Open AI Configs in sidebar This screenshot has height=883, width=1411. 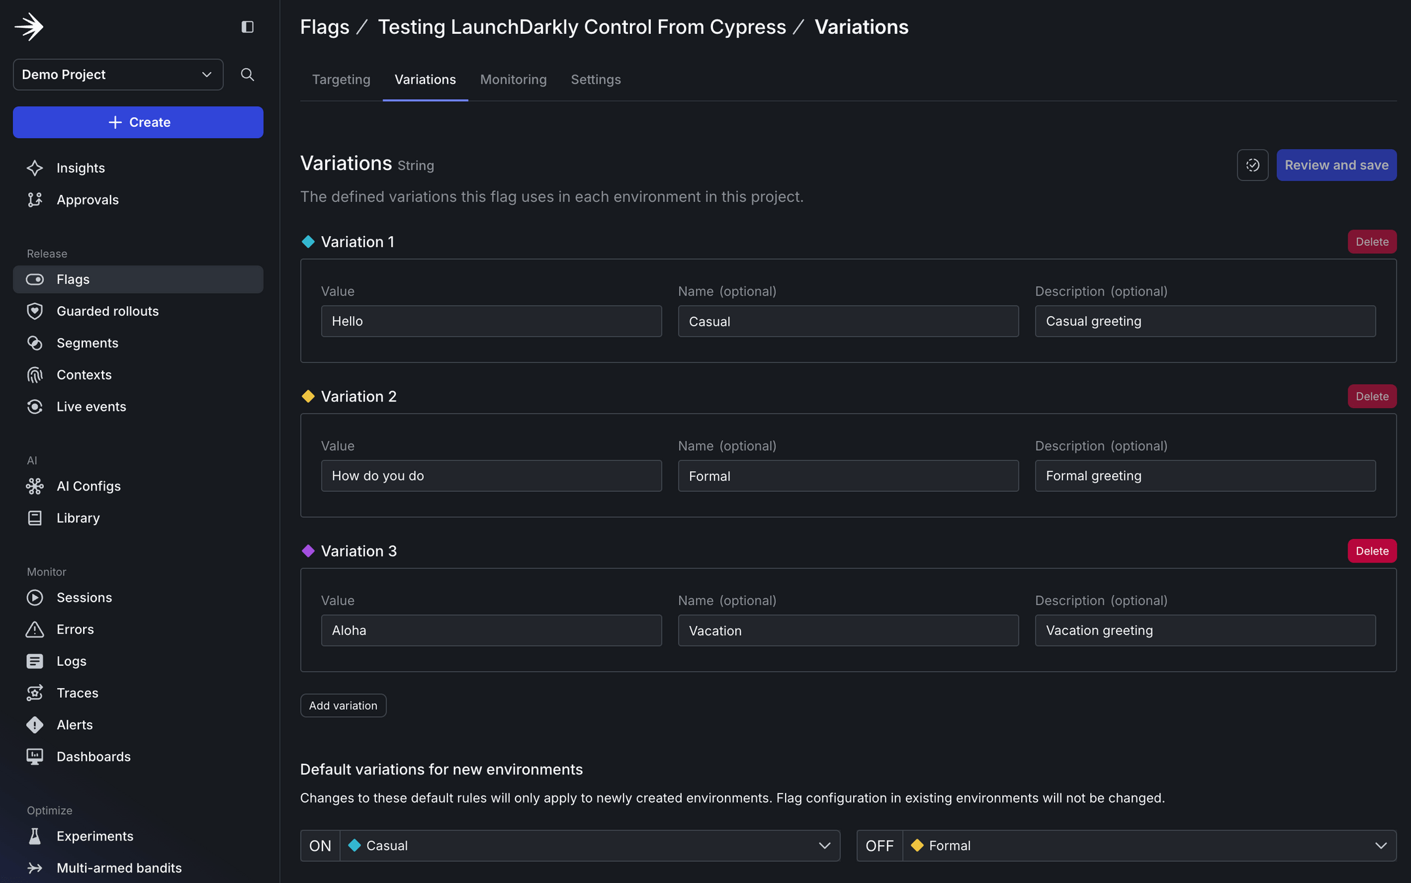tap(88, 486)
